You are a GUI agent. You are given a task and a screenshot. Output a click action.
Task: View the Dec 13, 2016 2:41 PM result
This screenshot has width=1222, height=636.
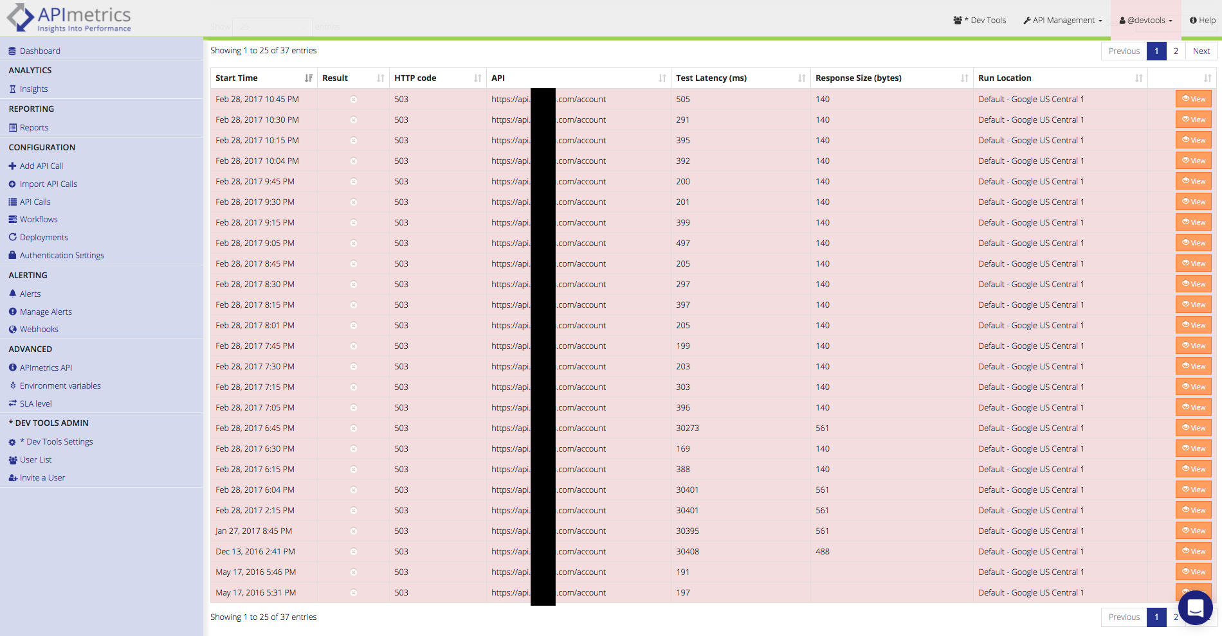[1194, 551]
